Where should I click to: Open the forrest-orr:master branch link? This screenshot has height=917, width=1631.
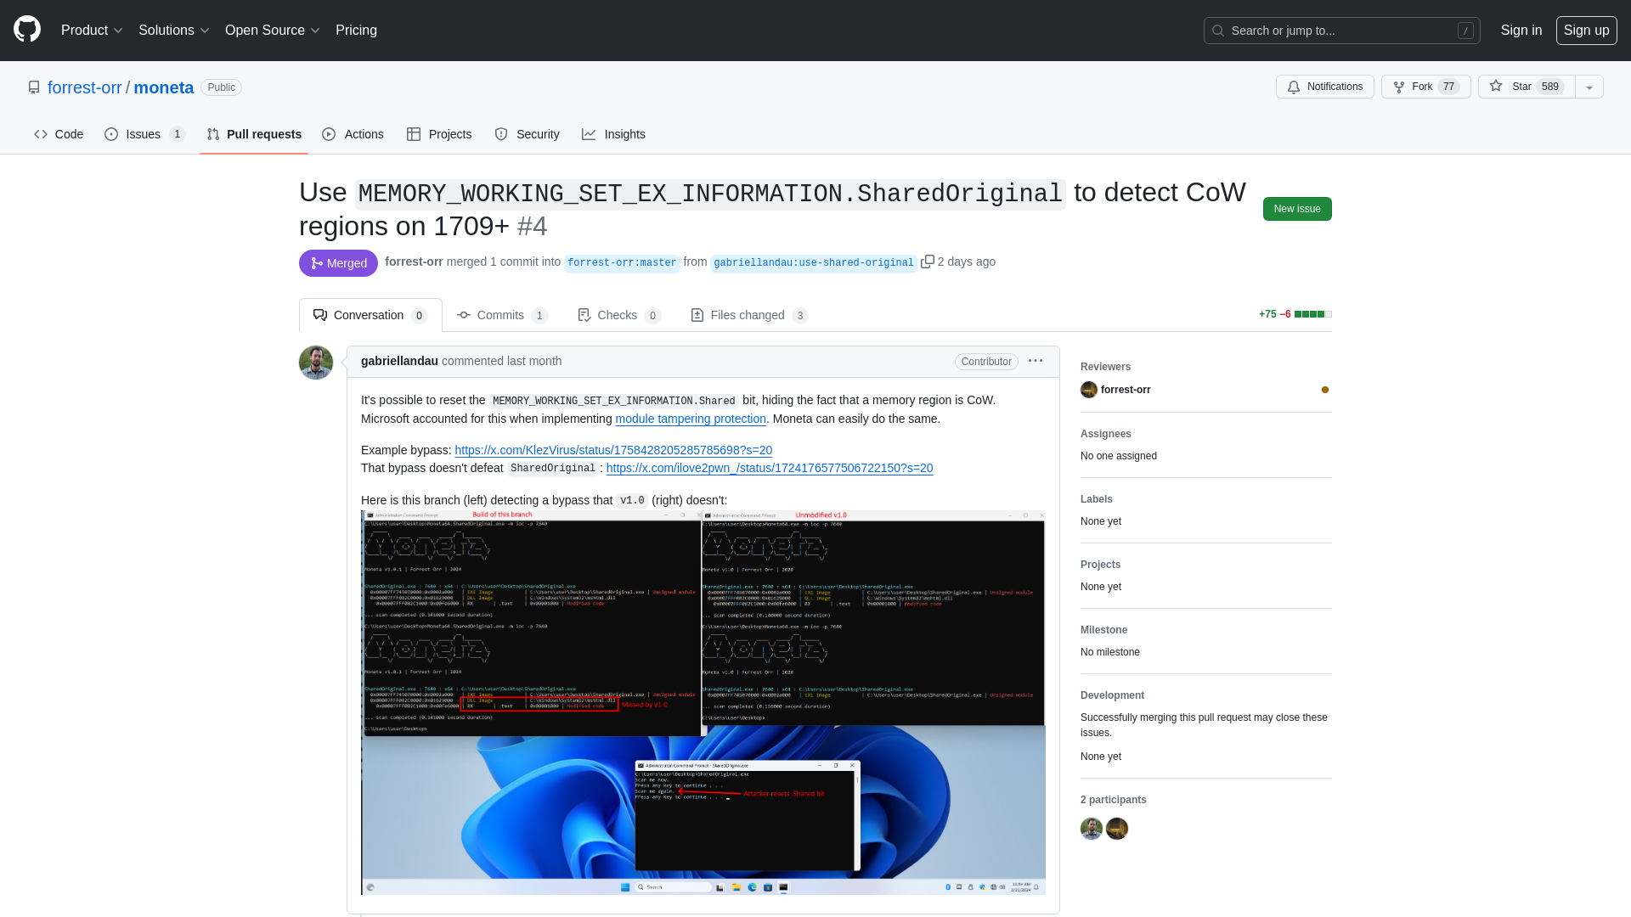[622, 262]
